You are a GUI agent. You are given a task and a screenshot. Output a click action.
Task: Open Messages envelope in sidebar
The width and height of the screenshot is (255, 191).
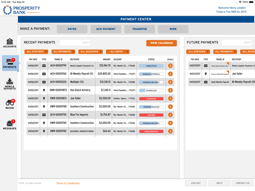10,125
